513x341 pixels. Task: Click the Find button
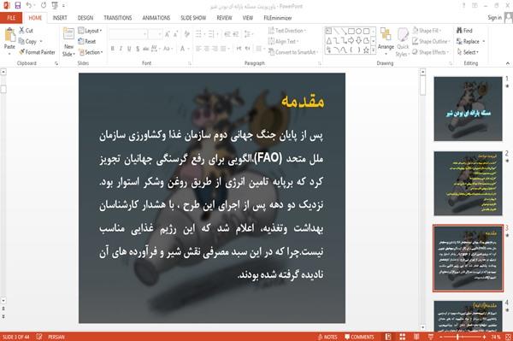point(464,31)
